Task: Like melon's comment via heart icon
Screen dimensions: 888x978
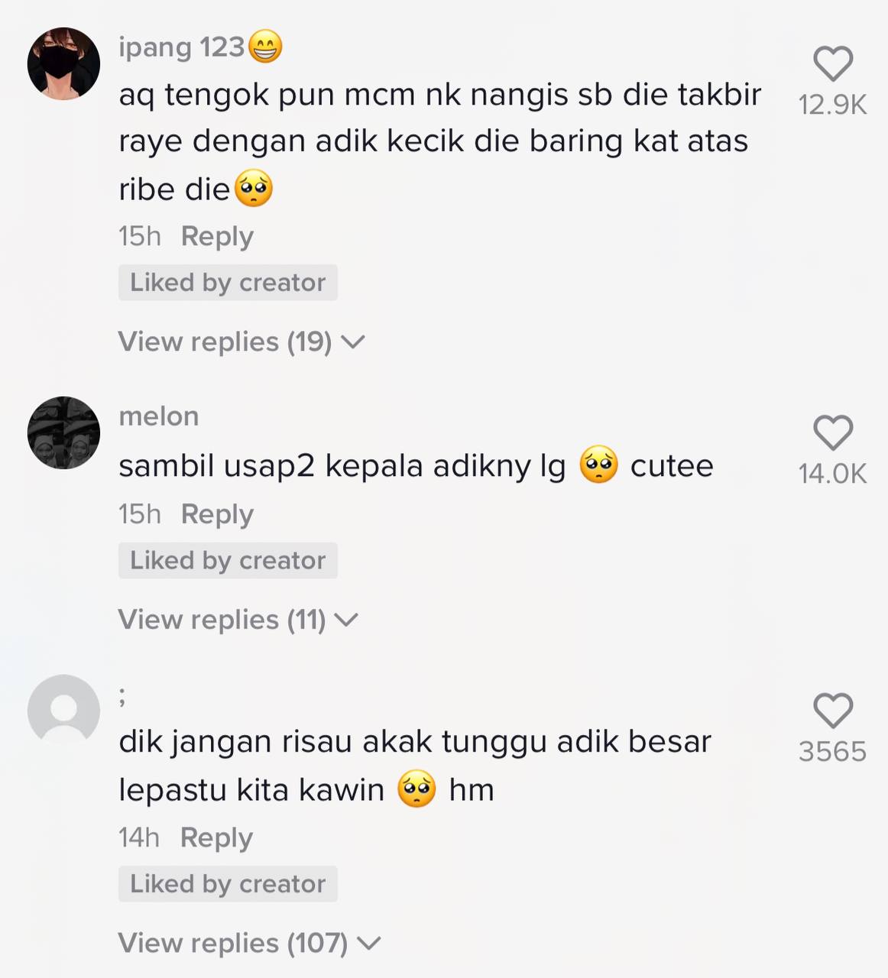Action: point(833,432)
